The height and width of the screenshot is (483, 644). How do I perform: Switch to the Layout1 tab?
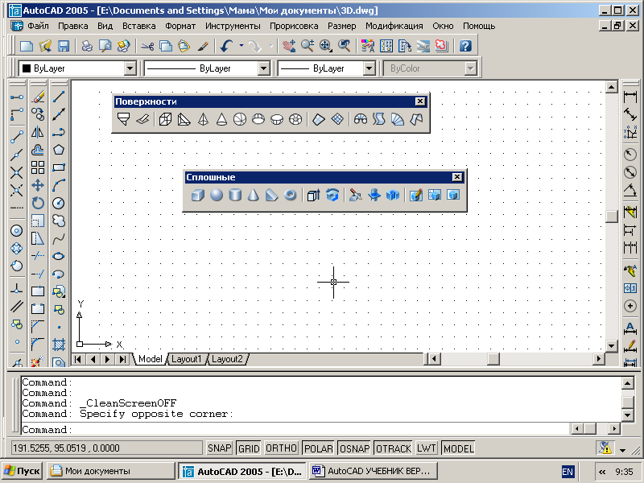click(187, 359)
